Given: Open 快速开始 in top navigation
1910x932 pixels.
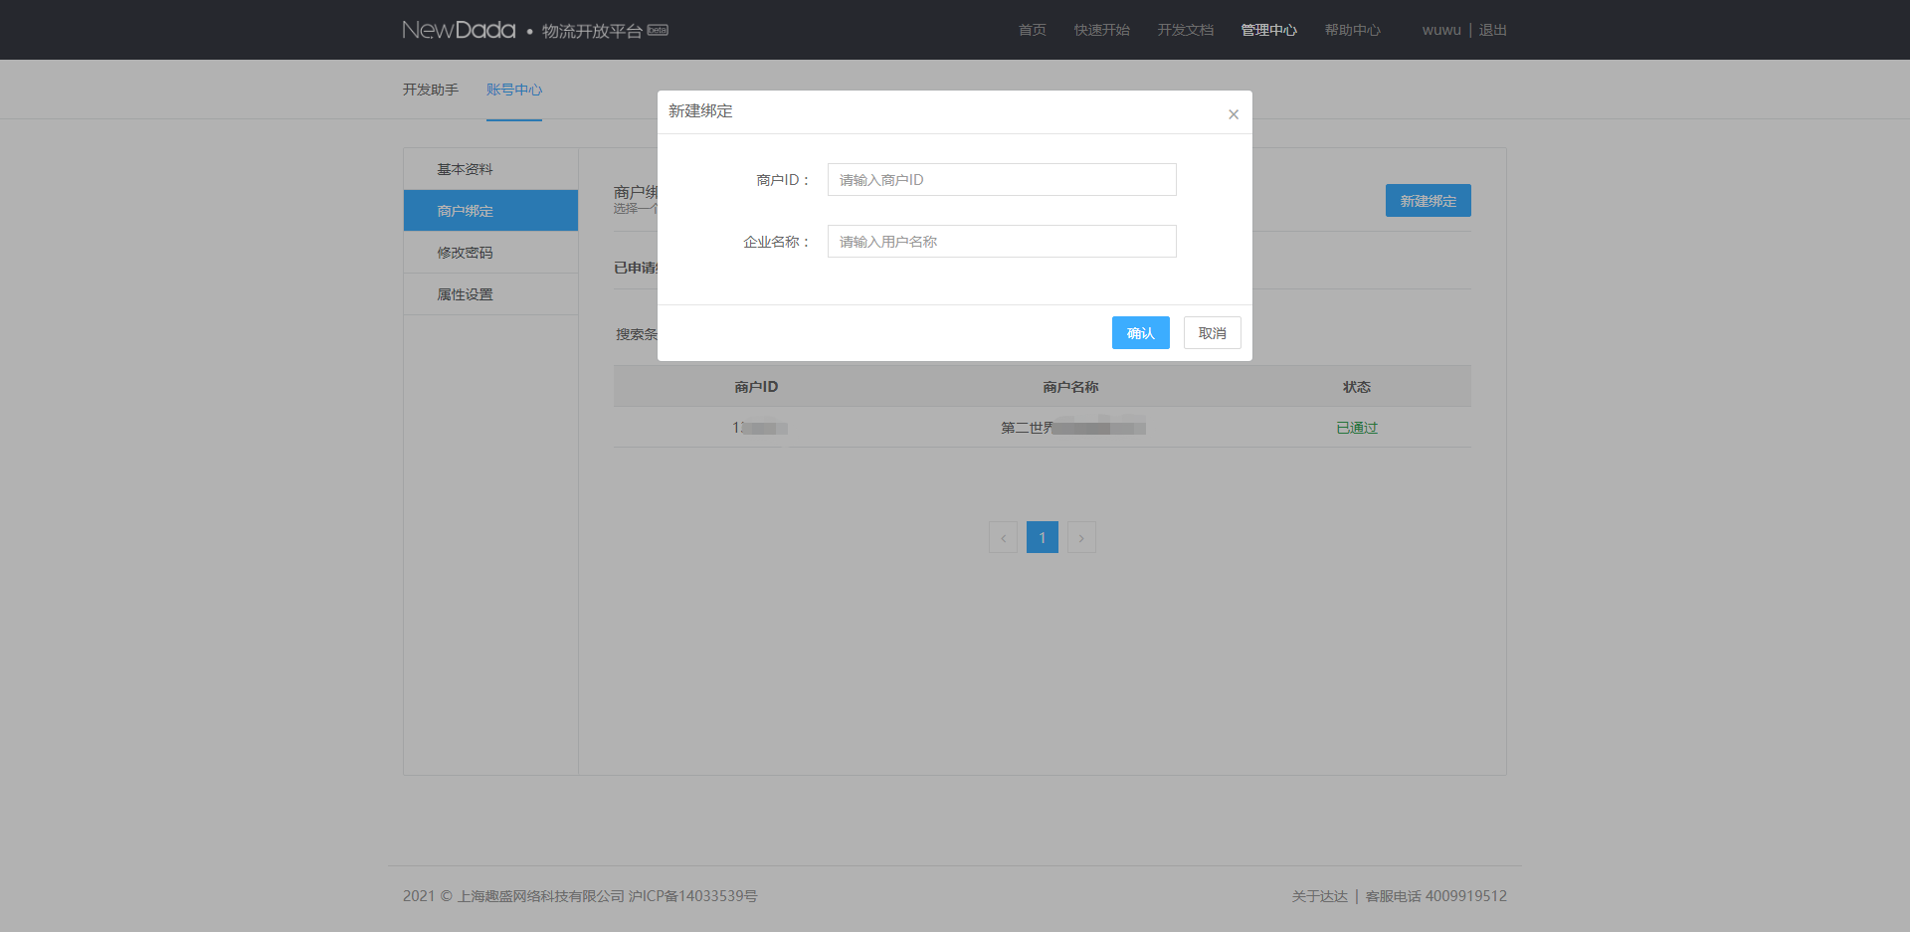Looking at the screenshot, I should pos(1101,30).
